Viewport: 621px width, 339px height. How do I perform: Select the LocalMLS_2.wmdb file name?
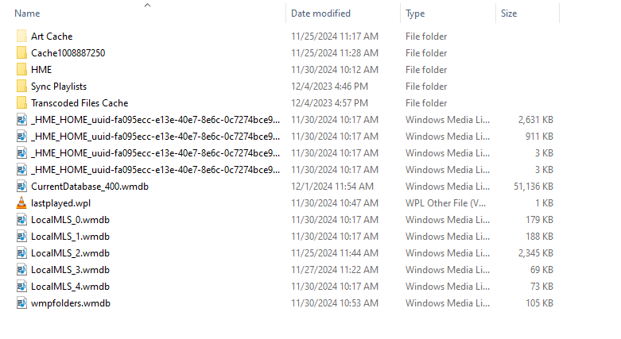tap(71, 253)
